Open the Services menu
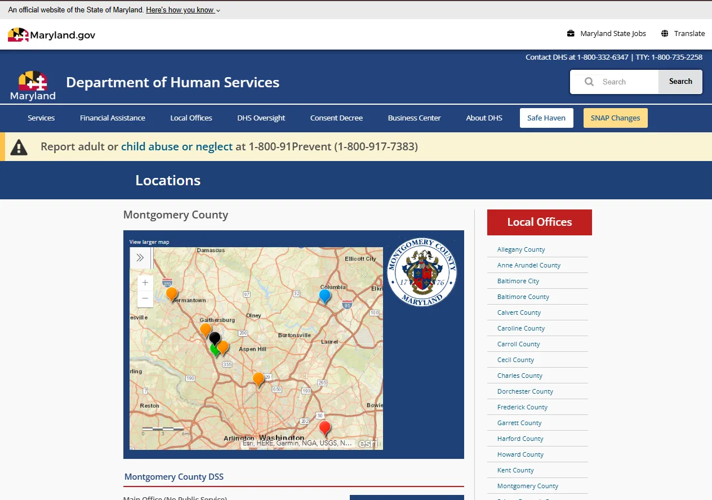 click(41, 118)
